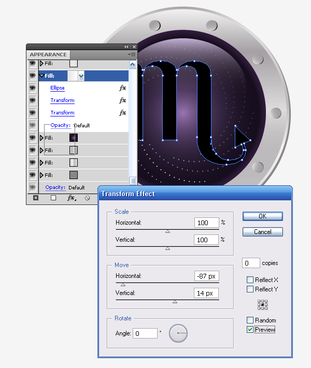Click the dark purple Fill swatch
The image size is (311, 368).
click(x=74, y=138)
